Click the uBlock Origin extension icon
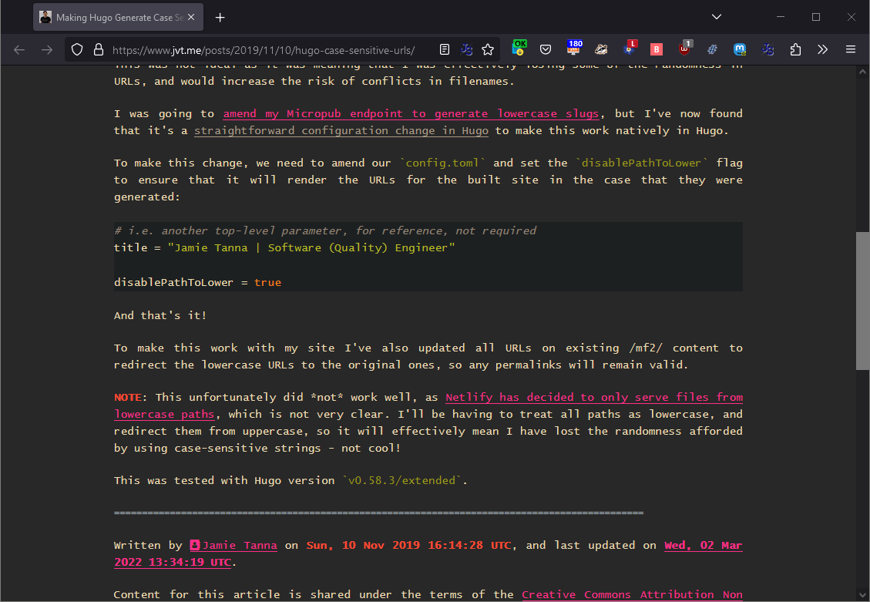The image size is (870, 602). [x=684, y=50]
